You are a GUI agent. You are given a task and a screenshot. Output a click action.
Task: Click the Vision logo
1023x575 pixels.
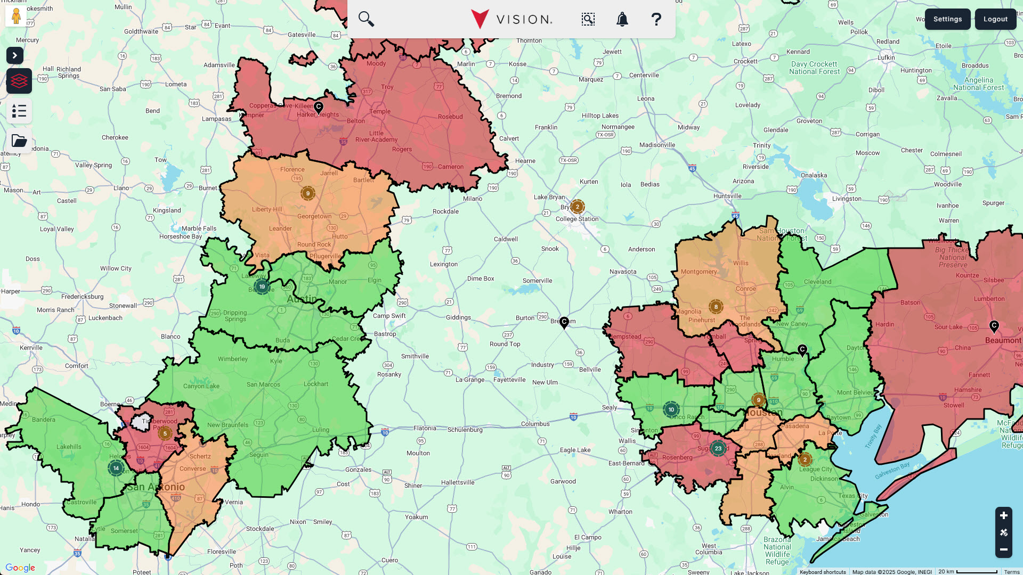click(511, 19)
